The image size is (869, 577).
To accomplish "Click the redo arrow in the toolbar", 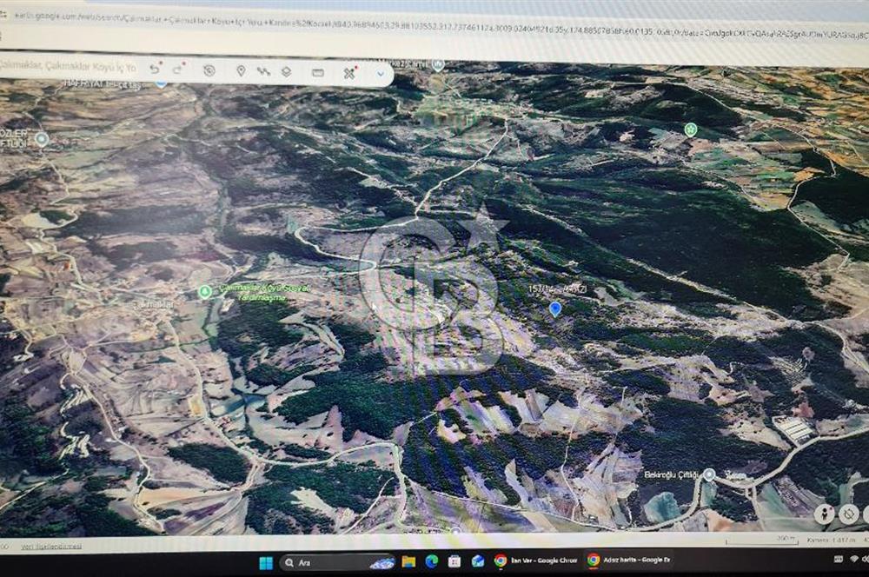I will (x=178, y=70).
